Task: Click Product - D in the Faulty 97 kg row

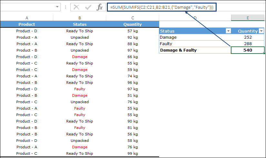Action: (x=27, y=89)
